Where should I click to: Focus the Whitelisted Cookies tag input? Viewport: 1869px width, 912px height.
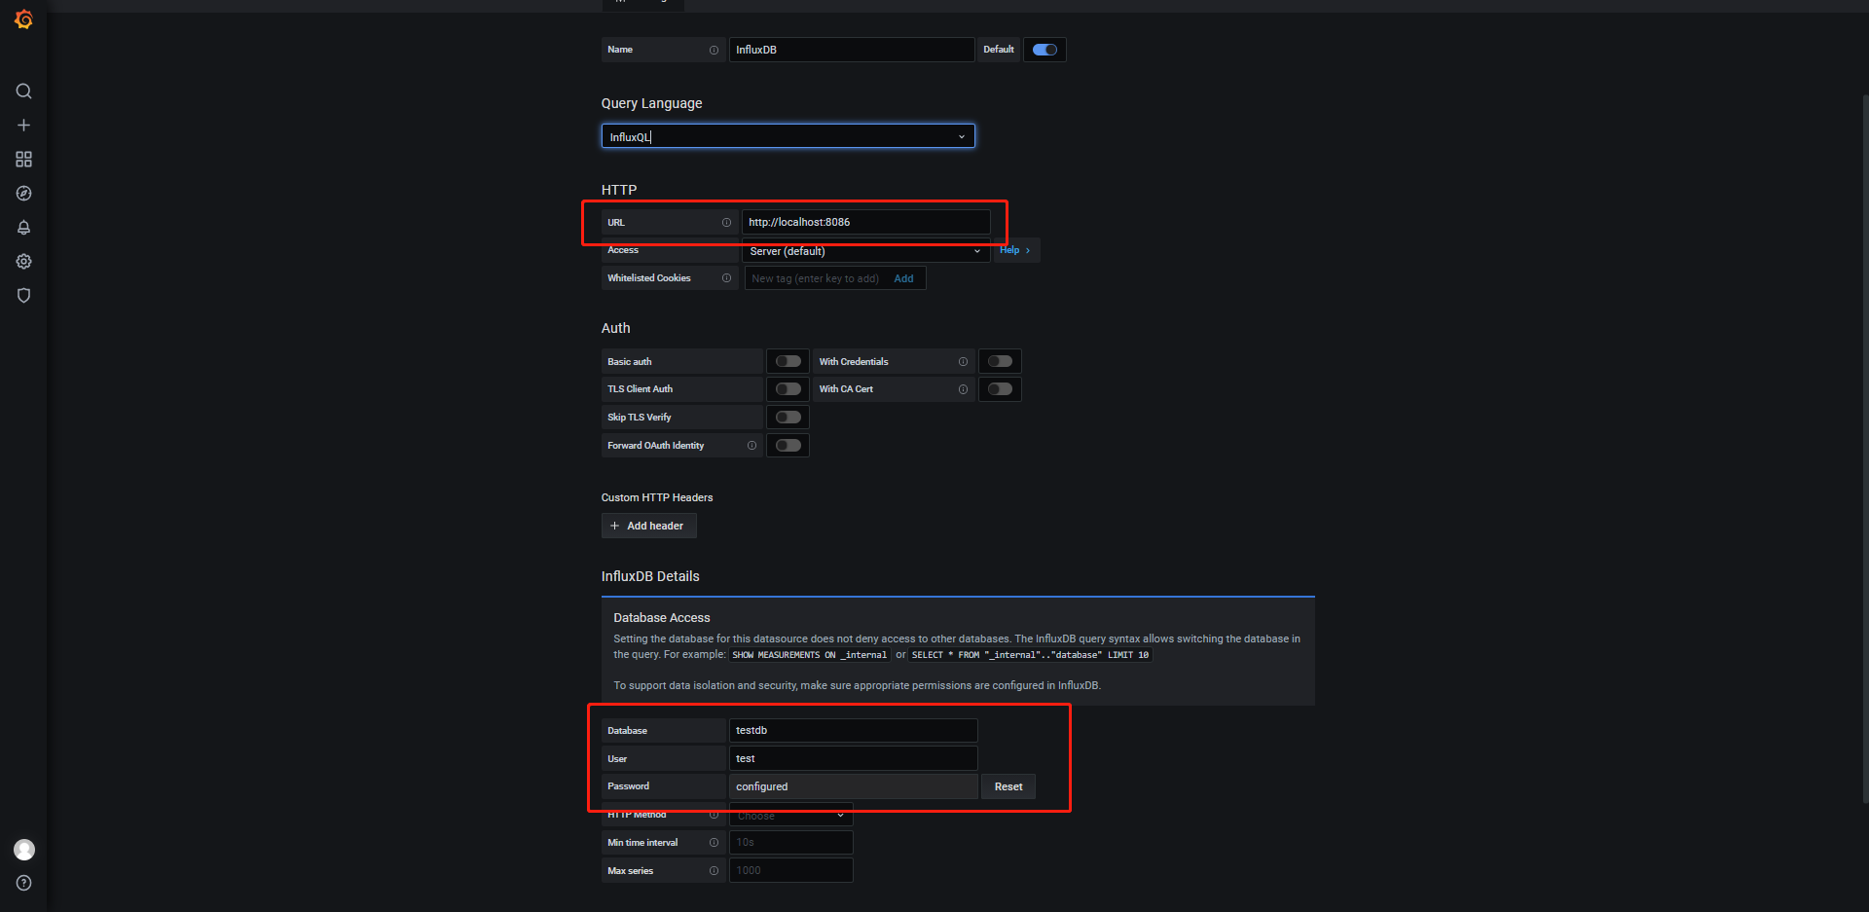[x=816, y=279]
